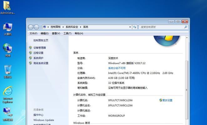The width and height of the screenshot is (207, 125).
Task: Open the 文件(F) menu
Action: 33,33
